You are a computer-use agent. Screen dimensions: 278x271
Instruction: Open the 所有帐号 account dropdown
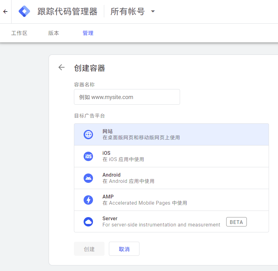pos(133,12)
